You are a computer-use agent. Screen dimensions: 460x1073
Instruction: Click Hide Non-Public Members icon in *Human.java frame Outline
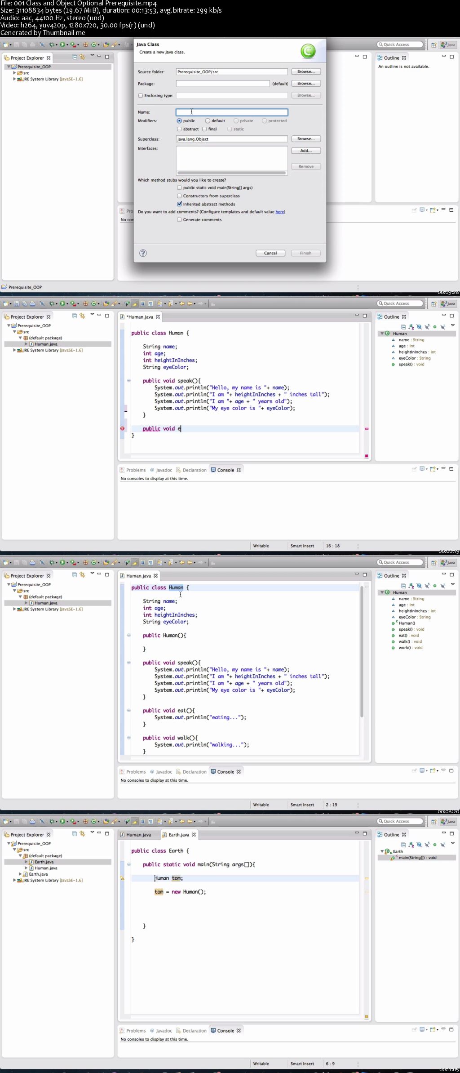[x=435, y=327]
